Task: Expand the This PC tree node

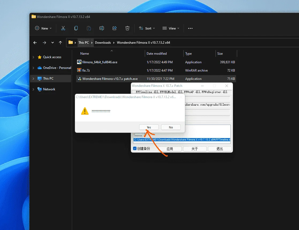Action: tap(33, 79)
